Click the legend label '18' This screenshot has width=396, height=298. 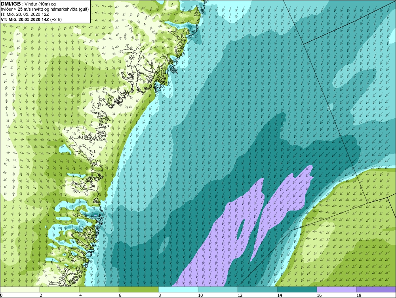coord(359,295)
